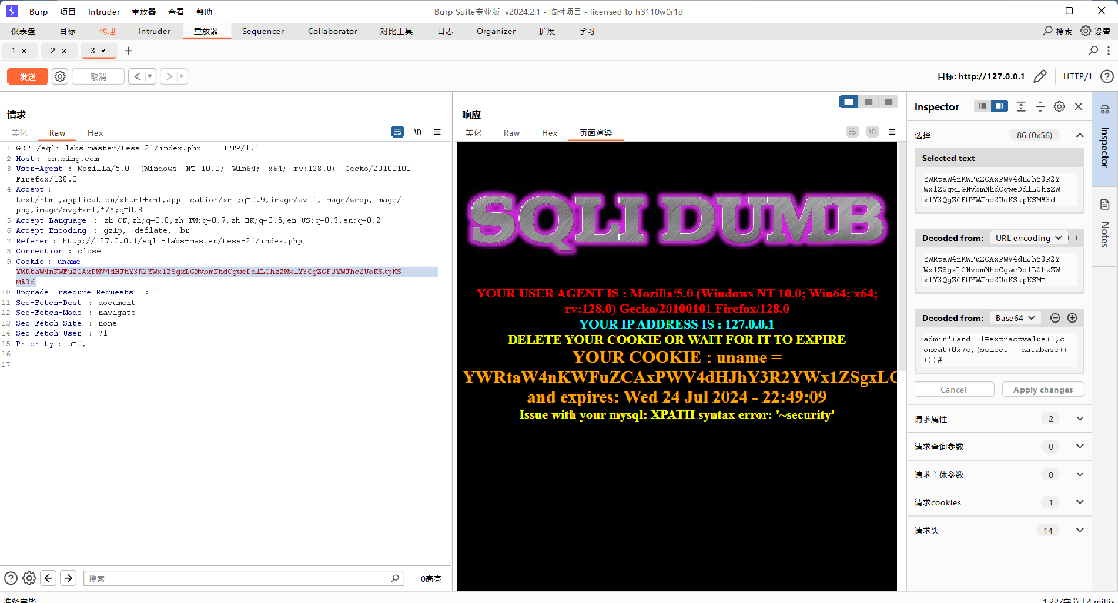The width and height of the screenshot is (1118, 603).
Task: Open the Organizer tab
Action: (496, 31)
